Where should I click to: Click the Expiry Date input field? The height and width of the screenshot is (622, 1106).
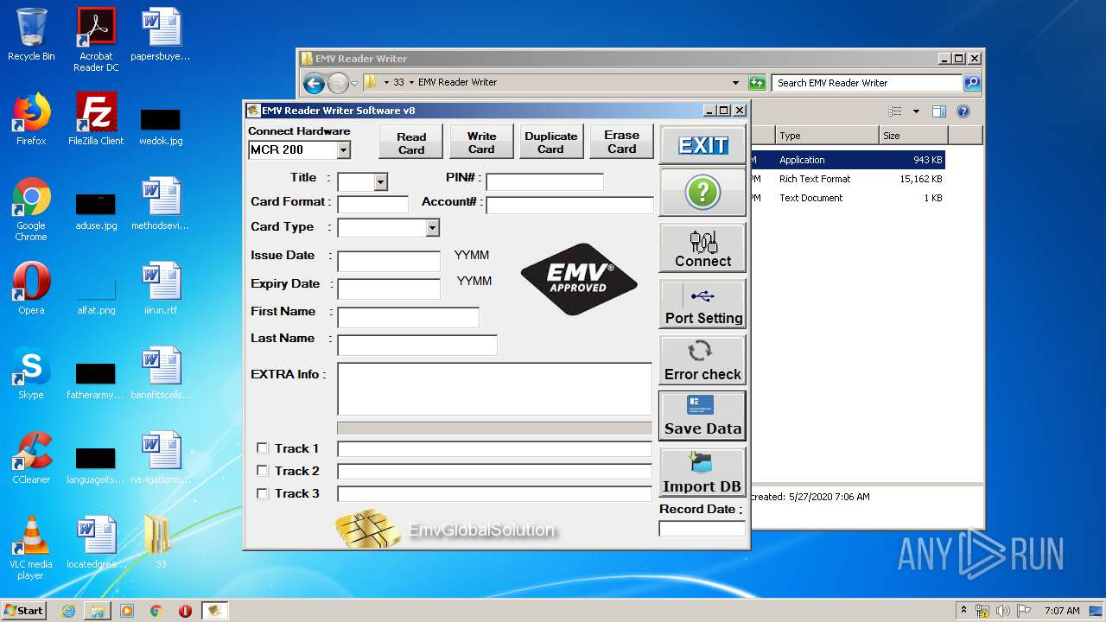(389, 289)
